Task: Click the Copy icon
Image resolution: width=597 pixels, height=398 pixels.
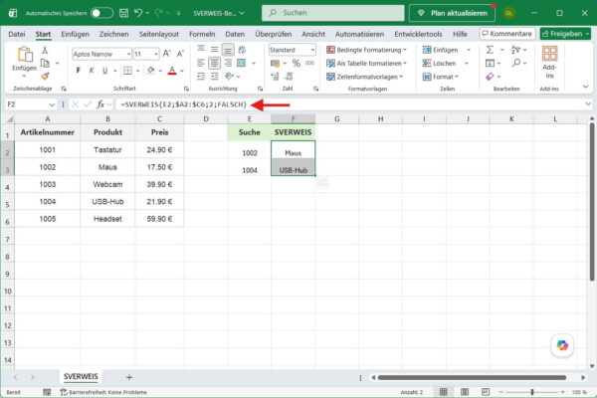Action: pyautogui.click(x=45, y=63)
